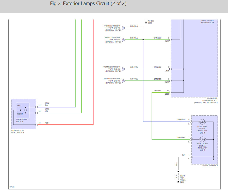228x195 pixels.
Task: Click the G200 ground symbol at the top
Action: pos(146,23)
